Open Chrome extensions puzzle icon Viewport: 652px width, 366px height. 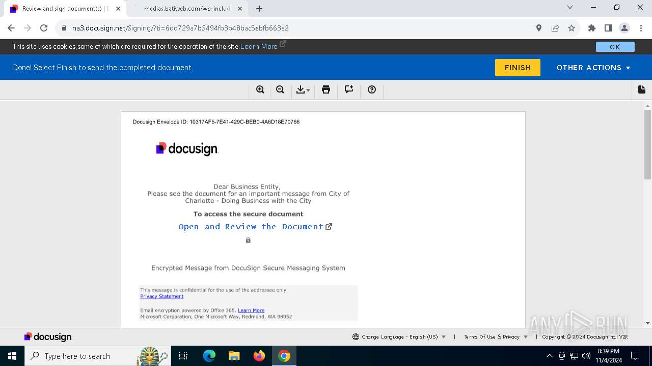point(592,28)
